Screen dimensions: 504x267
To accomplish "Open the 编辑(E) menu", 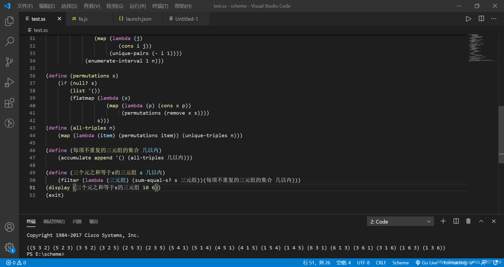I will coord(47,6).
